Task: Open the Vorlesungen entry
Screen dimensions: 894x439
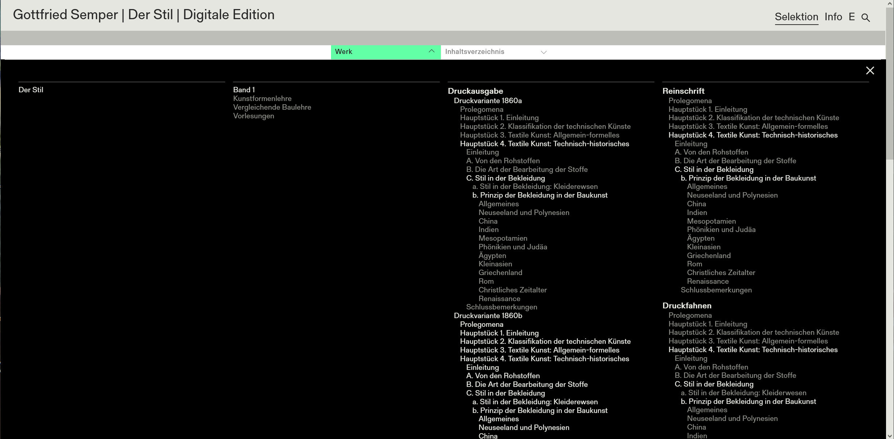Action: 253,116
